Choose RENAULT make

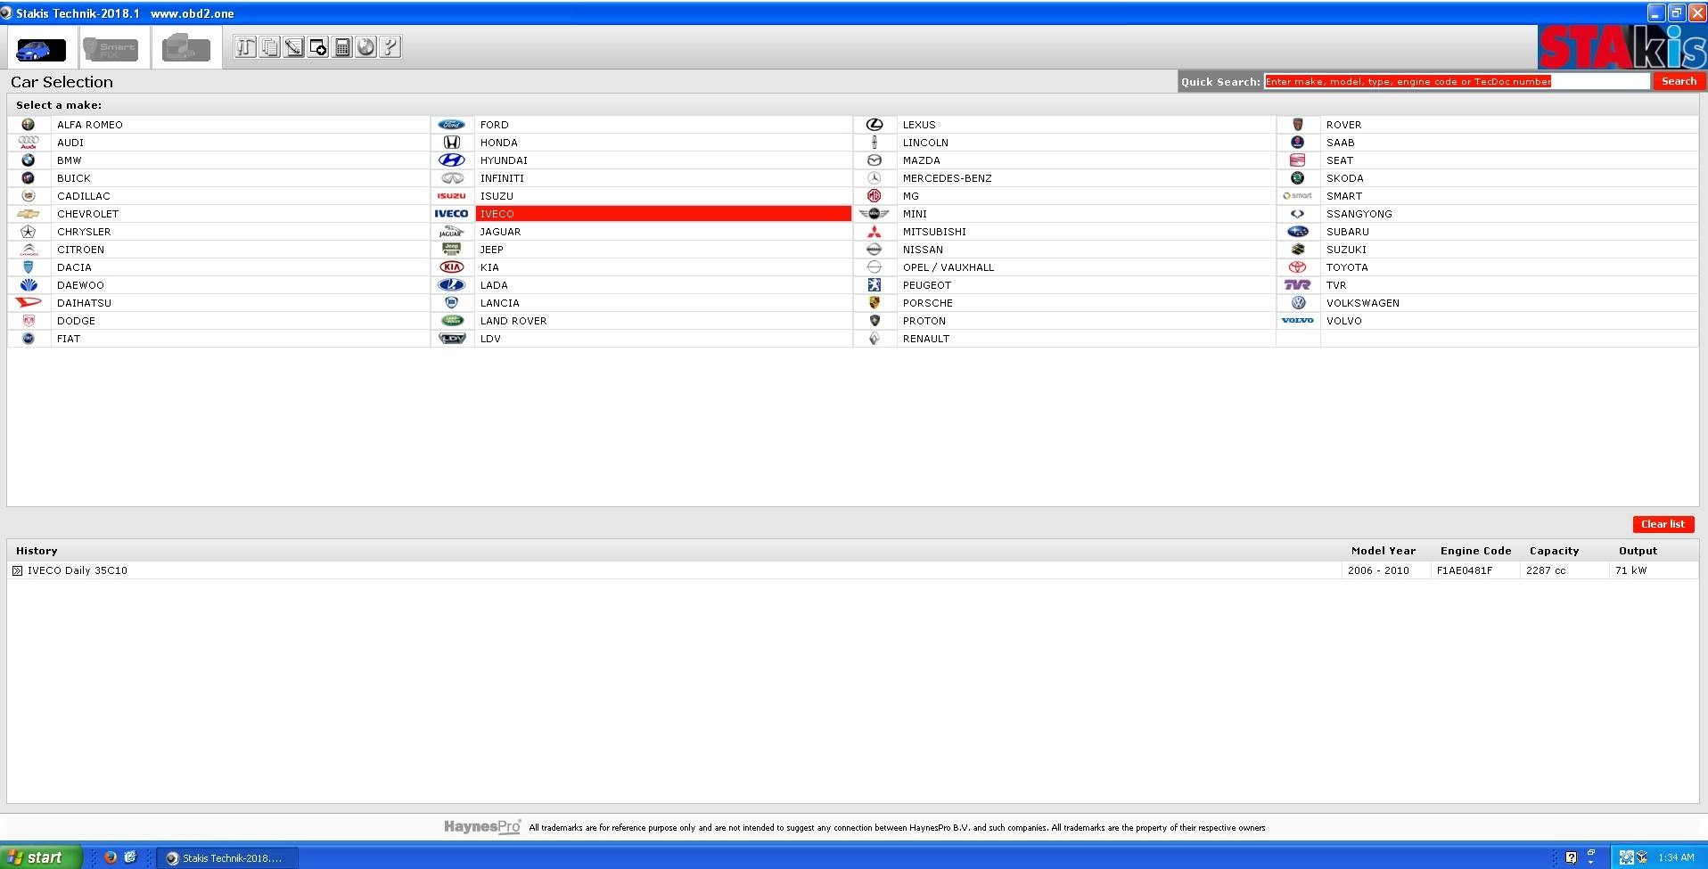pos(925,339)
